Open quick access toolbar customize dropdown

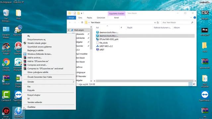pos(81,13)
